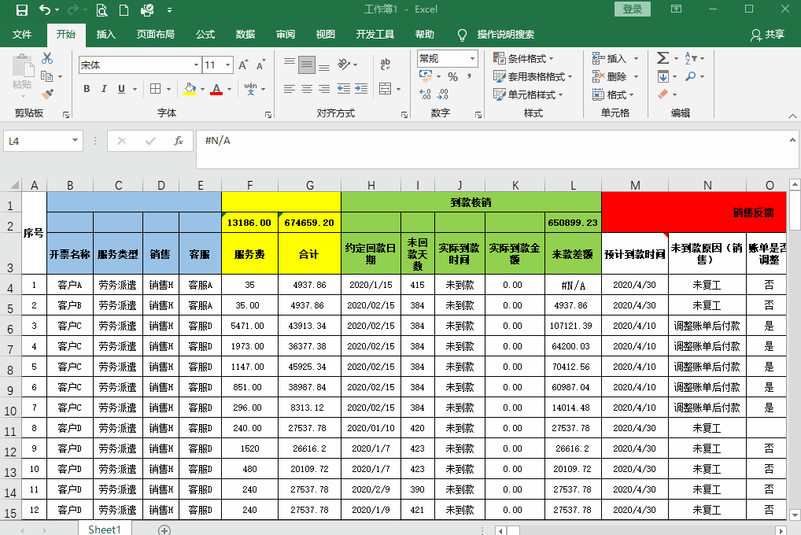Increase decimal places
Screen dimensions: 801x535
coord(425,94)
